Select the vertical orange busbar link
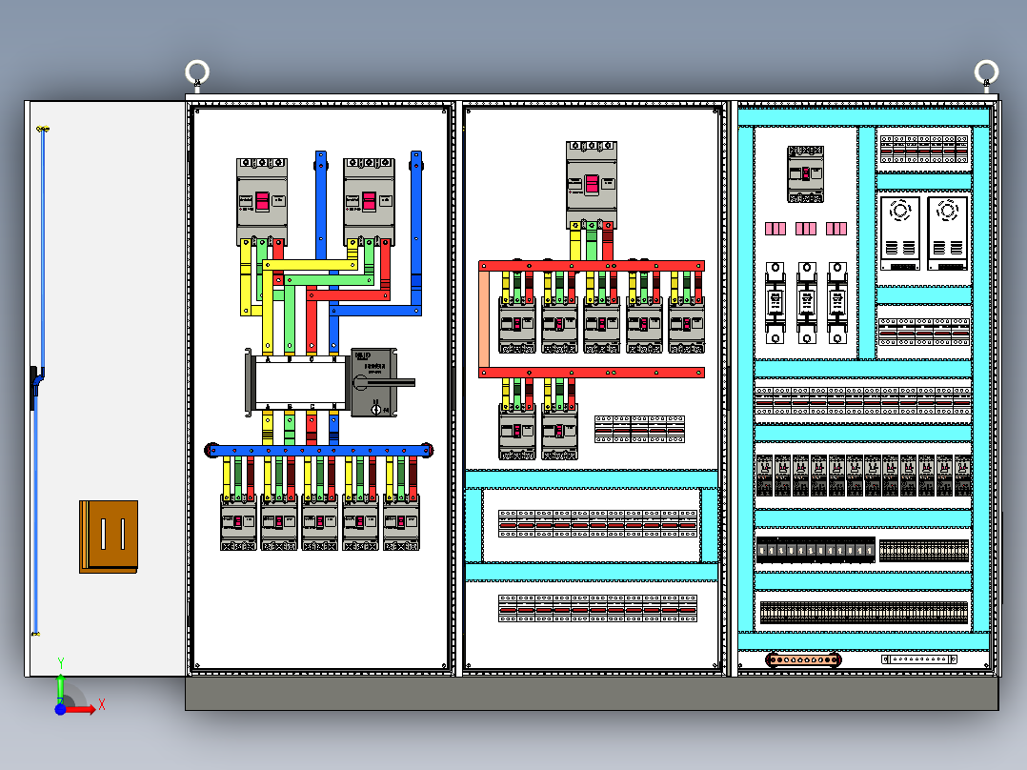Screen dimensions: 1027x770 pyautogui.click(x=484, y=319)
